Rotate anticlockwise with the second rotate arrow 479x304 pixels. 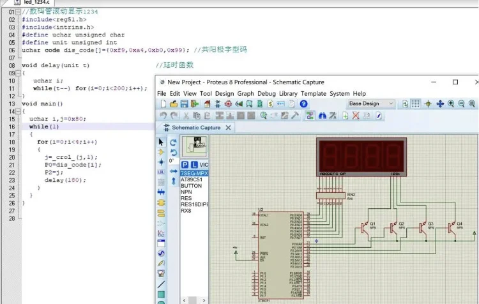[x=173, y=152]
